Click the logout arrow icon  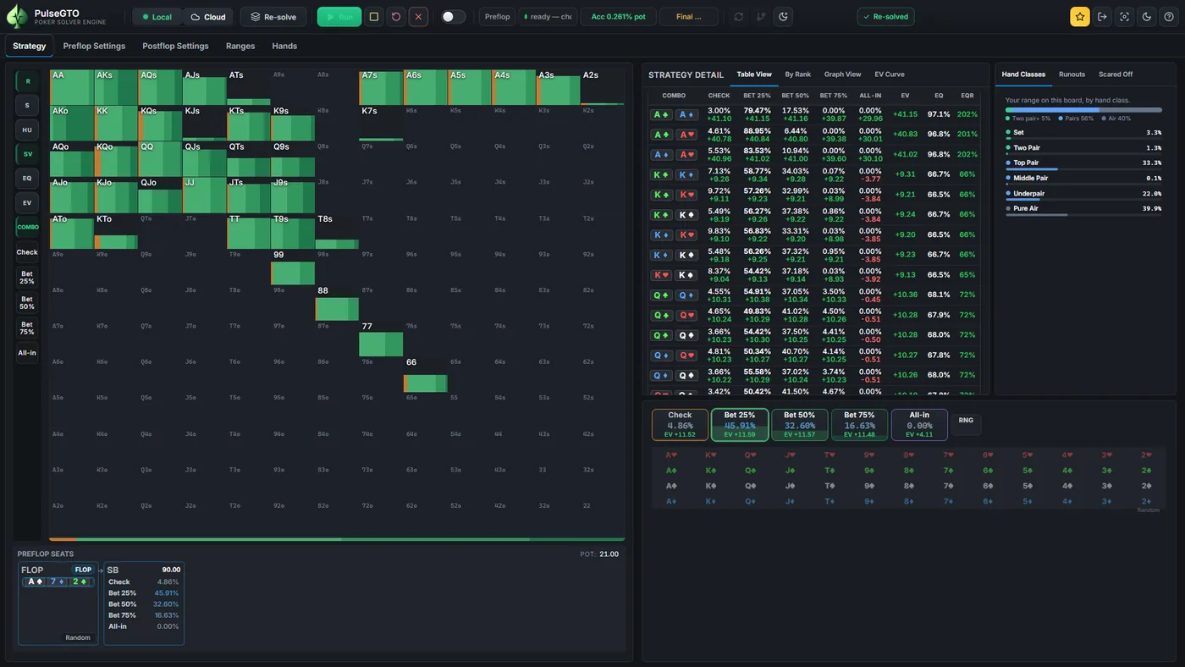[x=1102, y=17]
